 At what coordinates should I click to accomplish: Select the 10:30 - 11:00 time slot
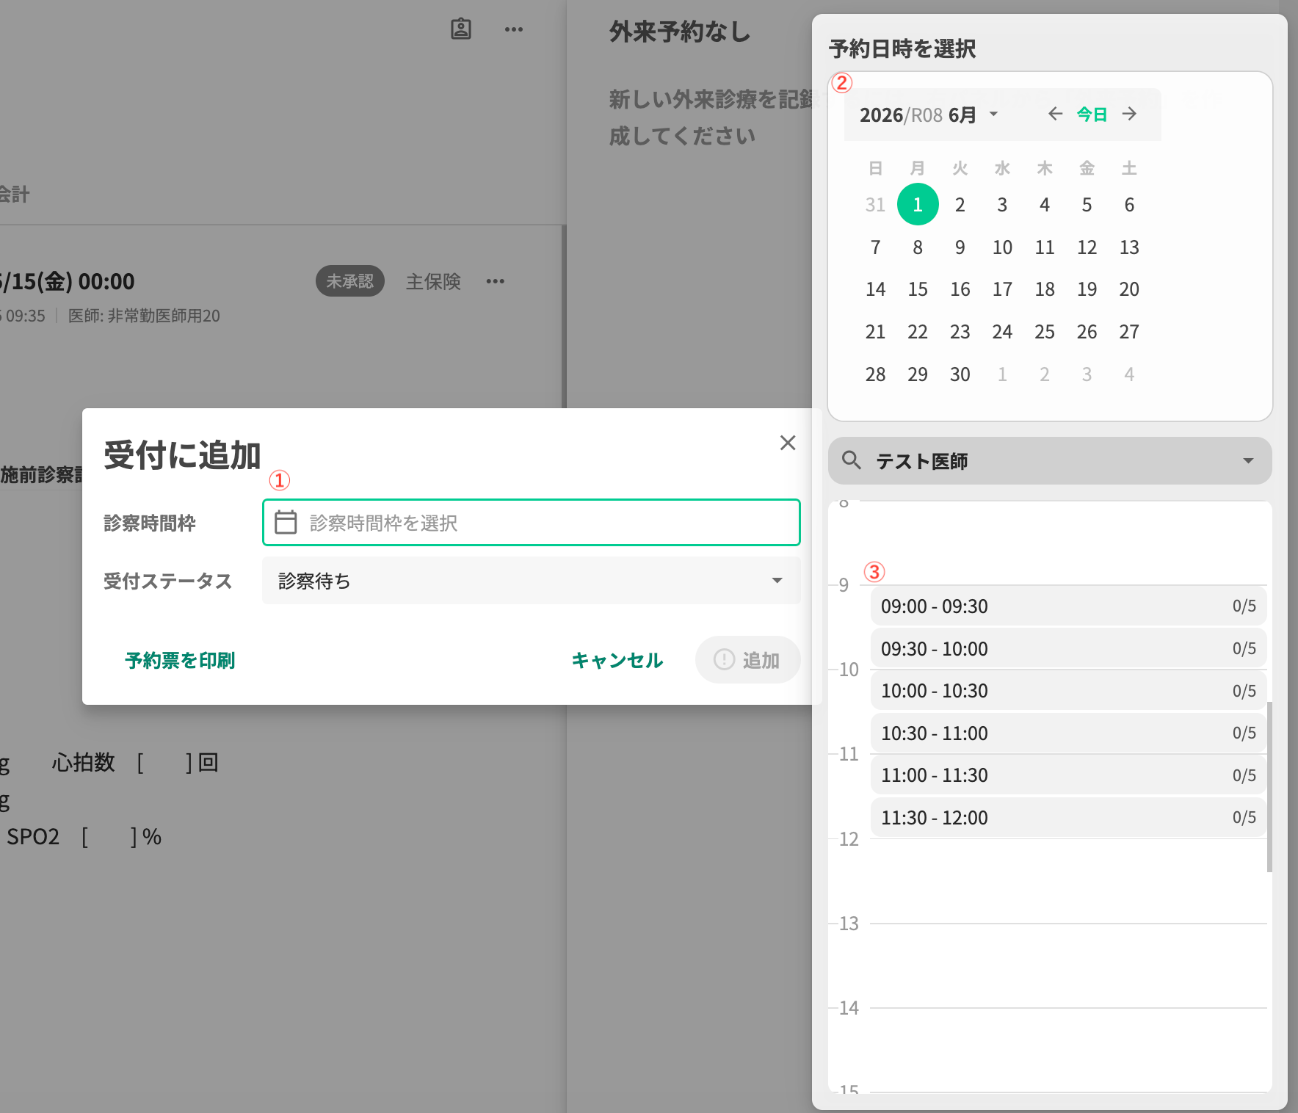pyautogui.click(x=1068, y=733)
